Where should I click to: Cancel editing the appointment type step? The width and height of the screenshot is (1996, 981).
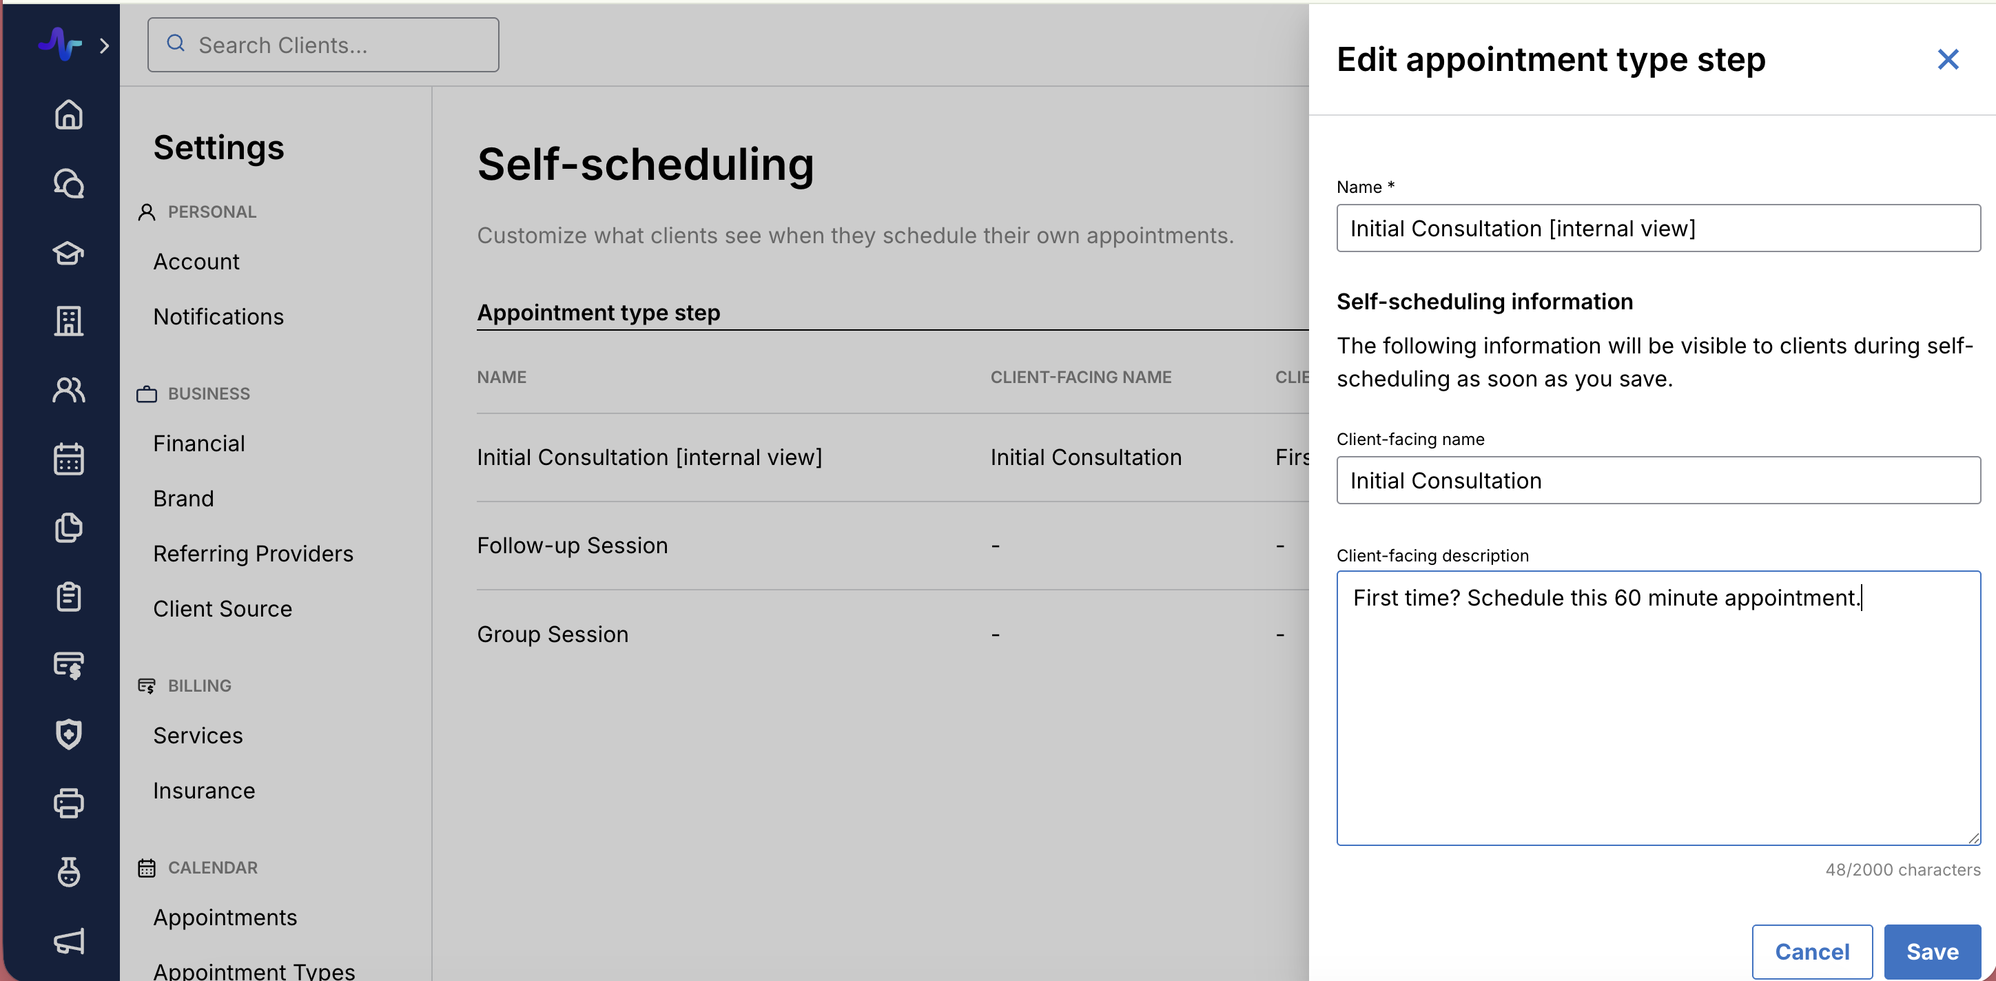coord(1811,951)
